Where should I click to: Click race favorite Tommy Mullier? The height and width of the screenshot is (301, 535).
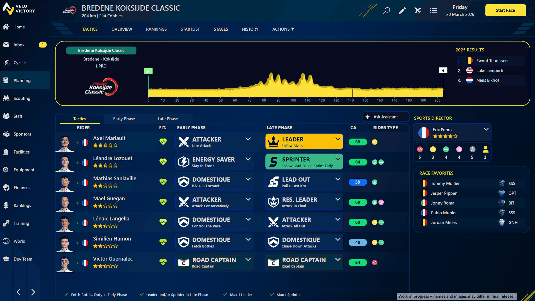click(x=445, y=183)
